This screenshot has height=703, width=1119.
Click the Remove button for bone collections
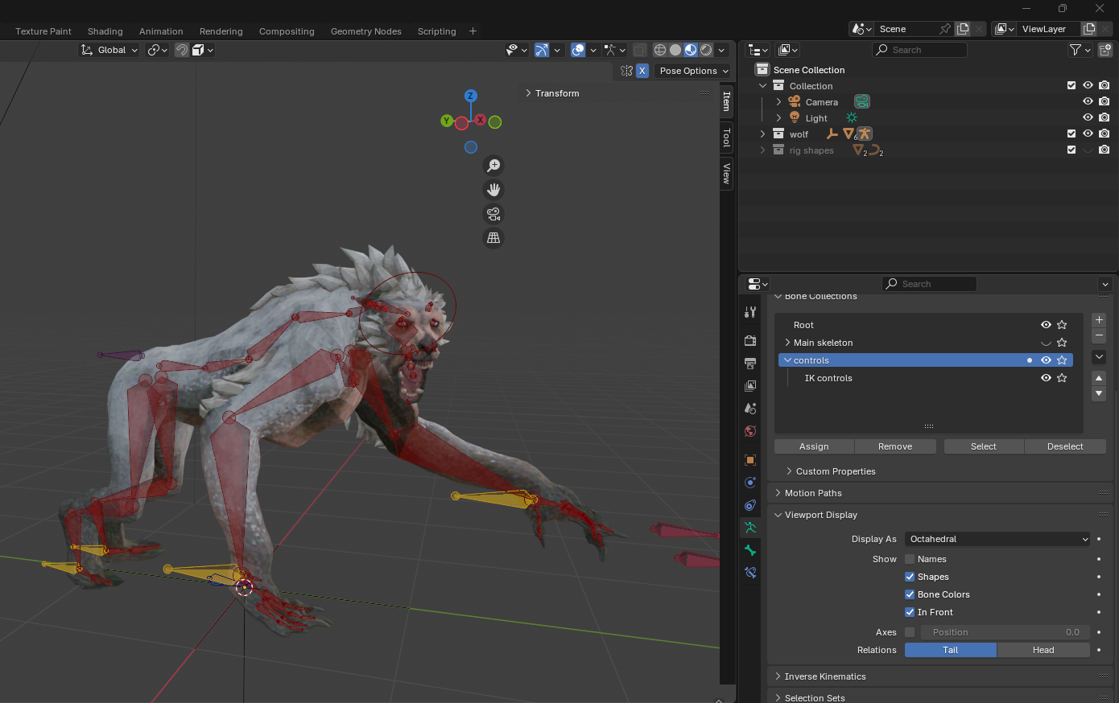[895, 446]
